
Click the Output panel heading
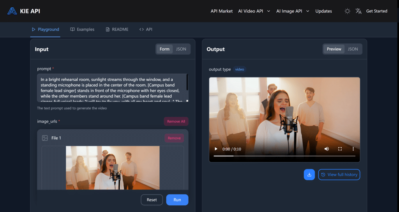click(215, 49)
